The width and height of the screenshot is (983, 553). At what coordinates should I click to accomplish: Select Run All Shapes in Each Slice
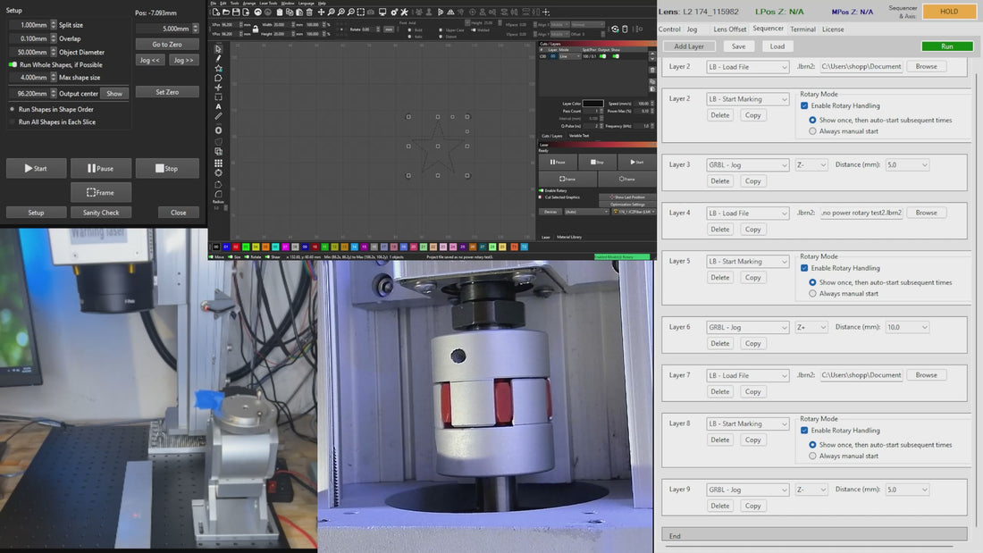click(x=13, y=122)
